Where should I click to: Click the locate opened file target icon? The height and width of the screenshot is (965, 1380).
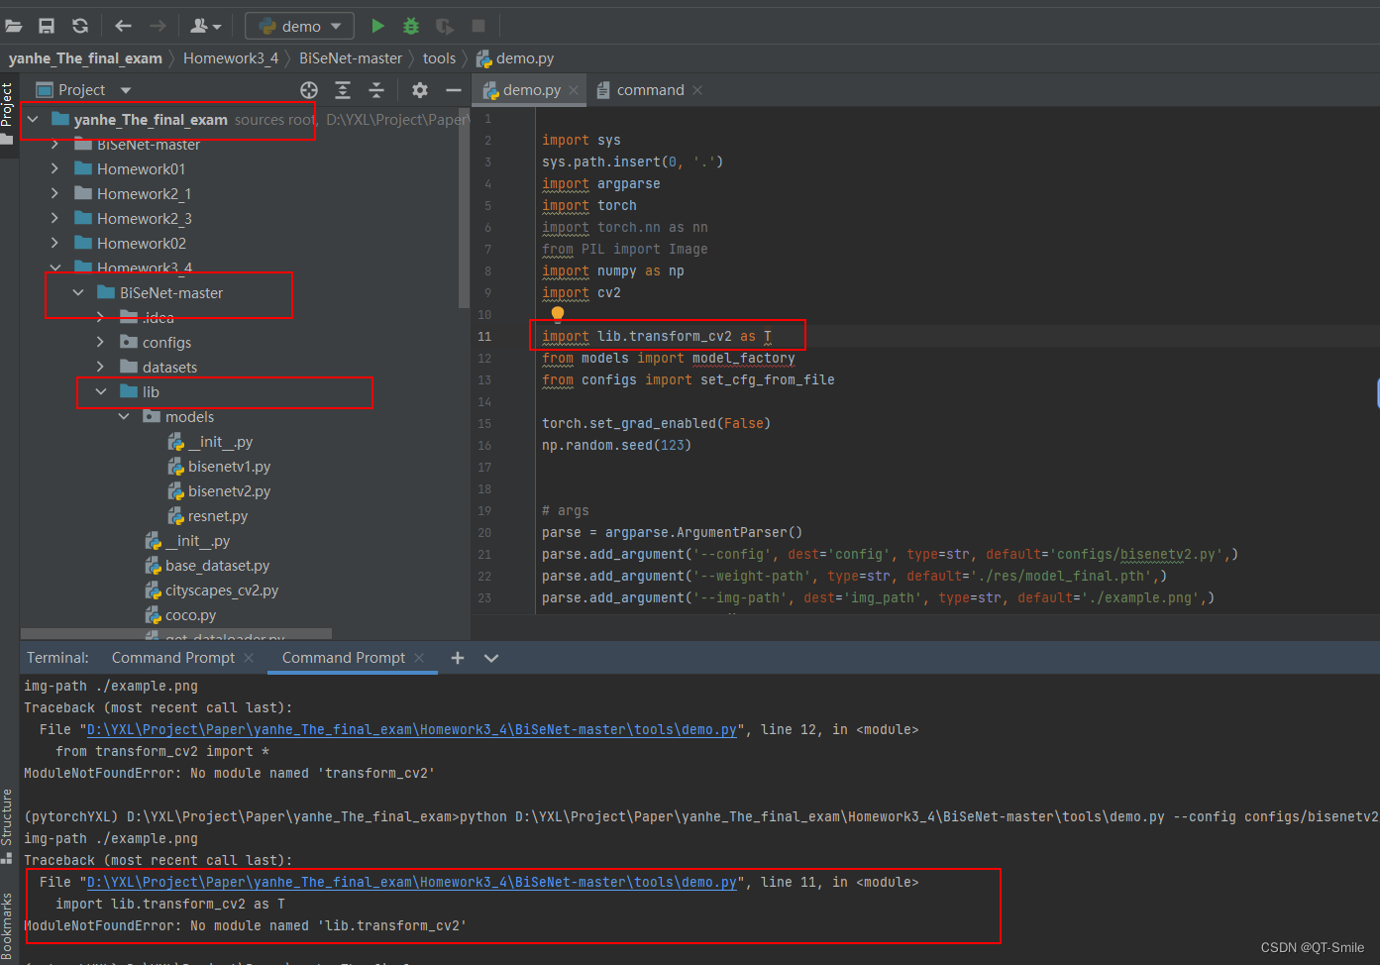click(x=309, y=90)
